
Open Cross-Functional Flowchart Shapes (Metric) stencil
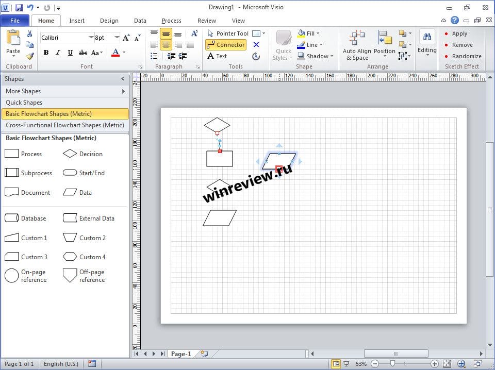[65, 125]
